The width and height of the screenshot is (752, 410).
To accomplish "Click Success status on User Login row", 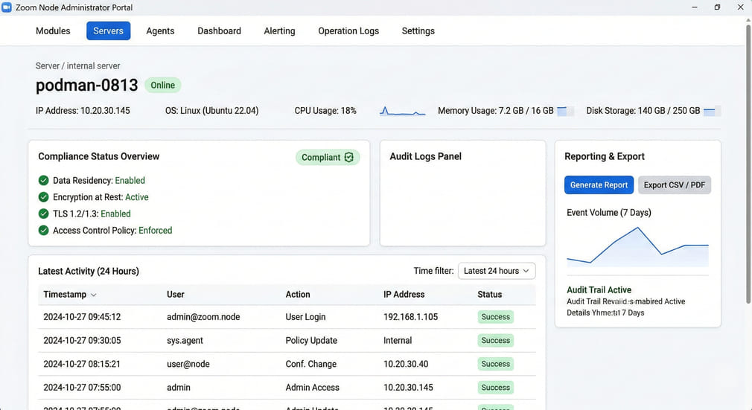I will [495, 317].
